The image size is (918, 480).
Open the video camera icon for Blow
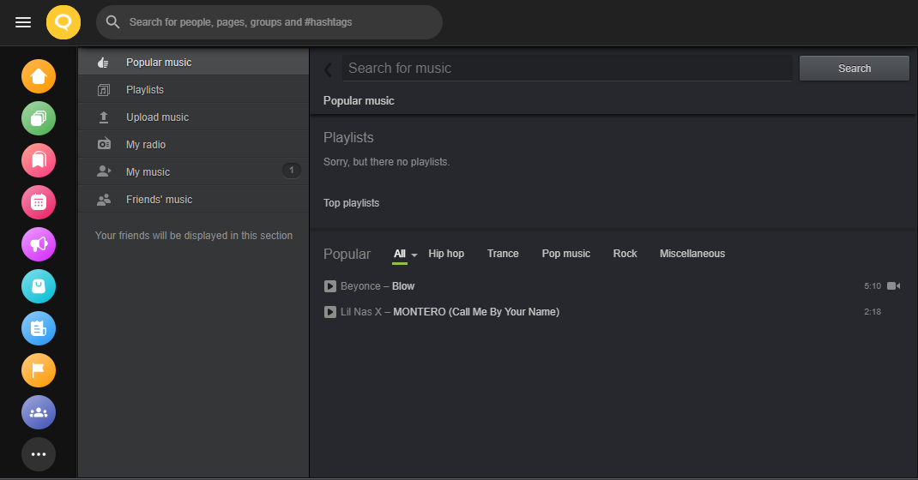point(893,286)
